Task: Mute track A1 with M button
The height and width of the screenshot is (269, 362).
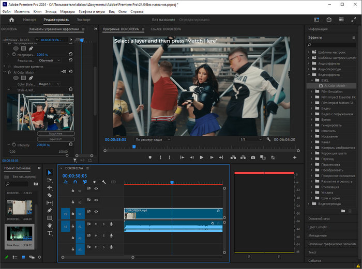Action: point(96,224)
